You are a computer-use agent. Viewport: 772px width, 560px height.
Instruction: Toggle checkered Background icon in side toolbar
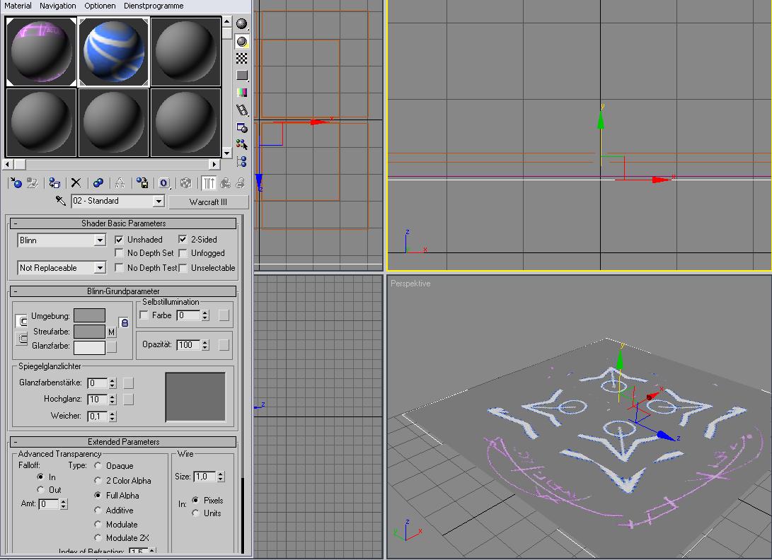[242, 59]
